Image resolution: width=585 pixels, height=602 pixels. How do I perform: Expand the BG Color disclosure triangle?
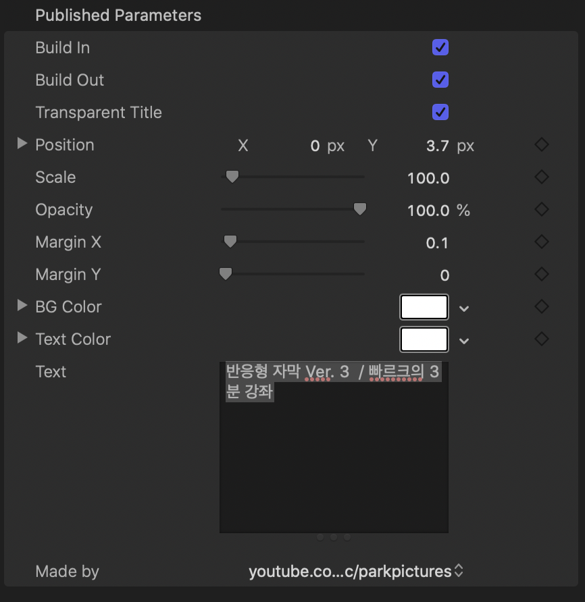tap(22, 306)
